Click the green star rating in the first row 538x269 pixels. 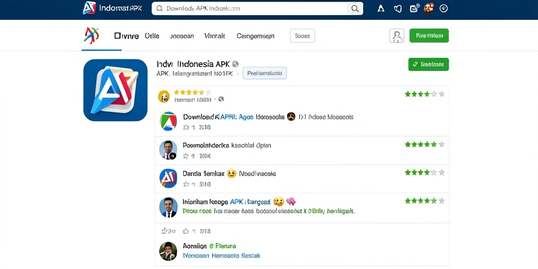point(425,94)
